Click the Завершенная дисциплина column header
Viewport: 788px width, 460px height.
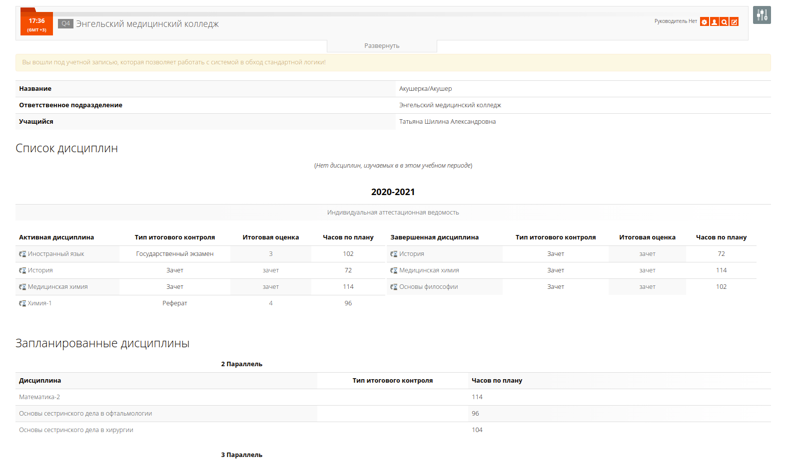[x=435, y=237]
